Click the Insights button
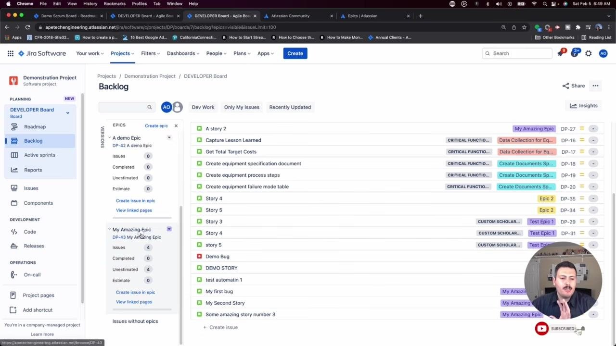This screenshot has width=616, height=346. [x=584, y=106]
